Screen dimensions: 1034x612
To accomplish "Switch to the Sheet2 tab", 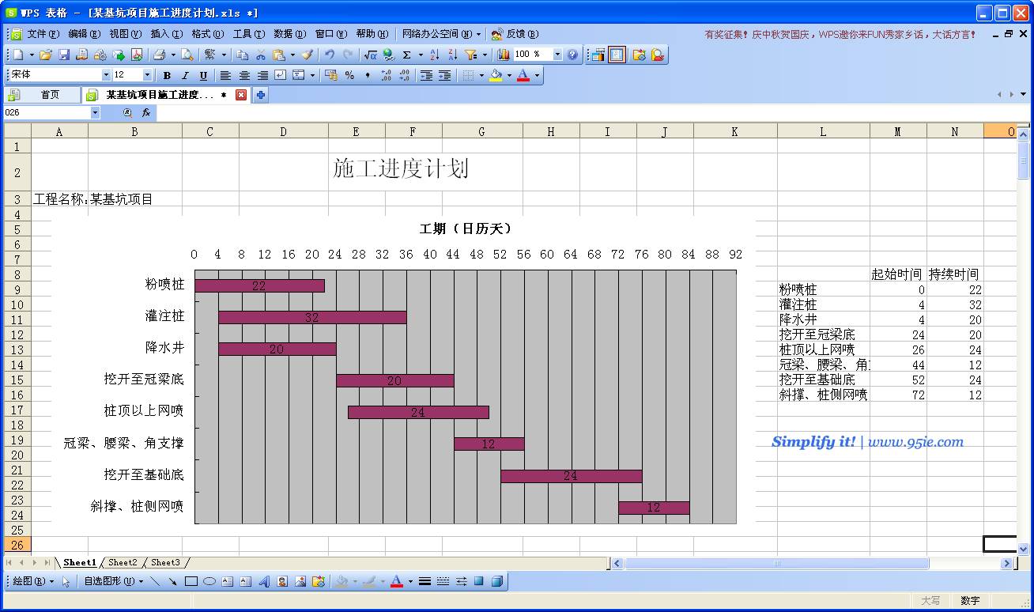I will (x=123, y=563).
